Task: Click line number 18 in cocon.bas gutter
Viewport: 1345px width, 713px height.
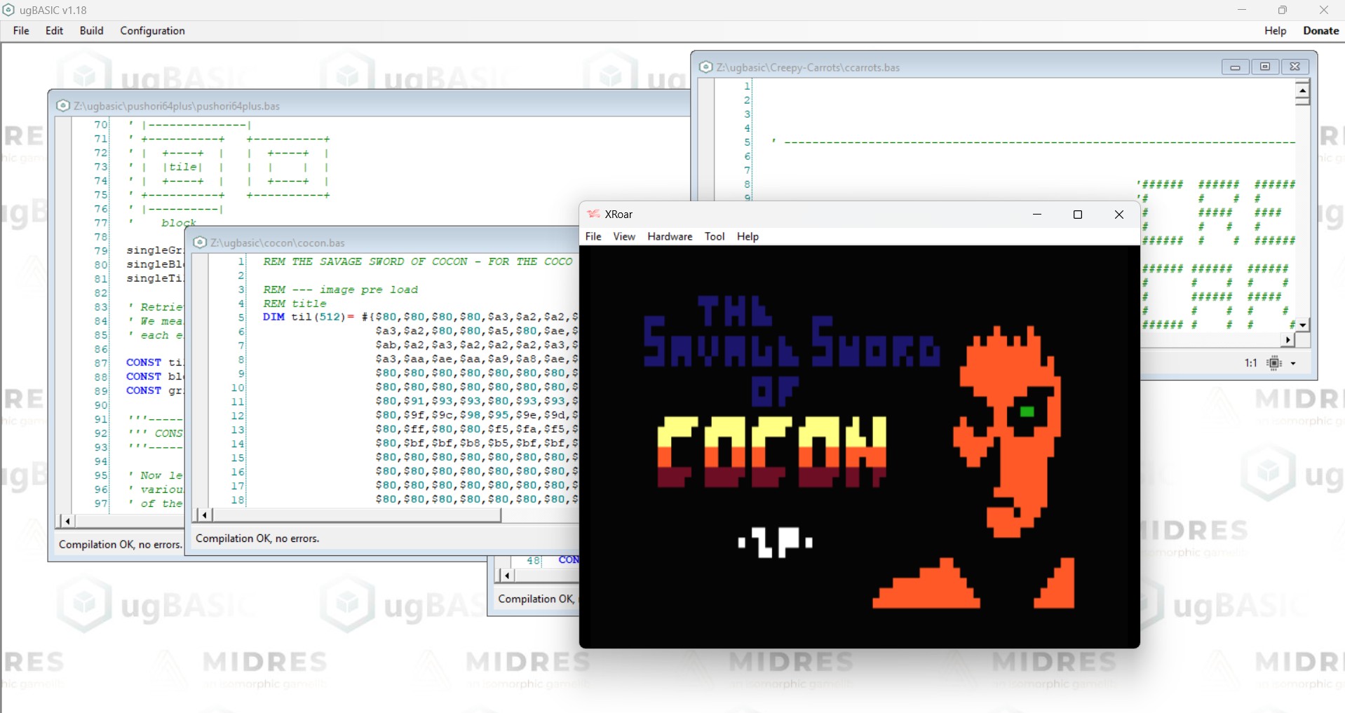Action: point(238,500)
